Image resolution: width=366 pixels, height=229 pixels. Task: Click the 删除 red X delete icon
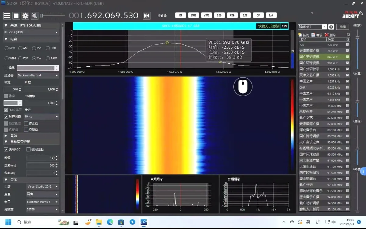[x=327, y=35]
